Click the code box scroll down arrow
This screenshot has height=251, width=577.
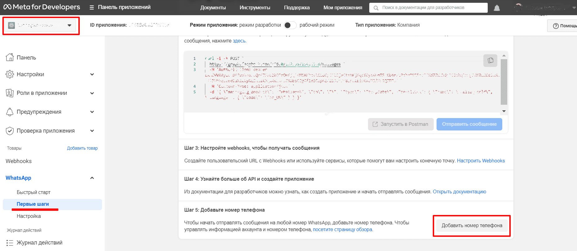504,111
